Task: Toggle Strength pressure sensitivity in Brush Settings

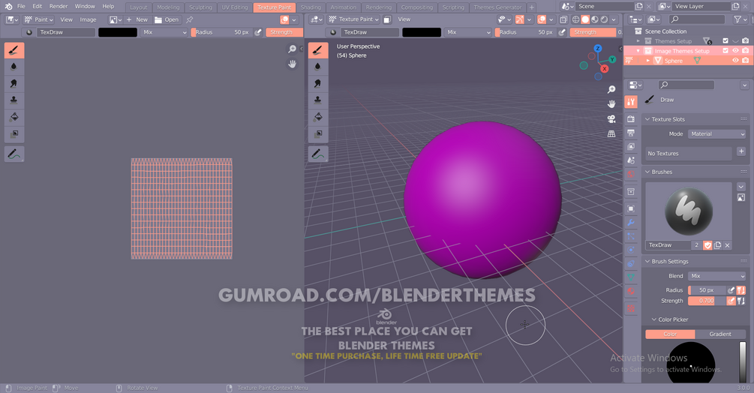Action: tap(731, 301)
